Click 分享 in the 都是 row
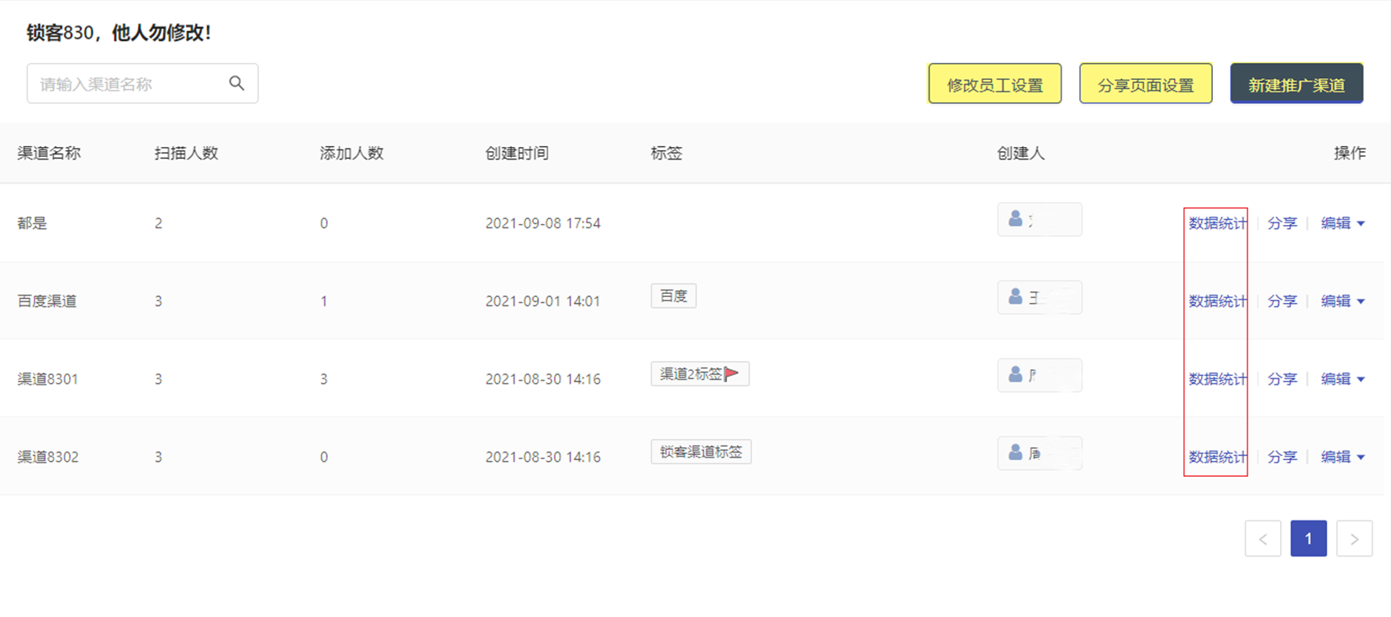This screenshot has height=617, width=1391. tap(1282, 223)
